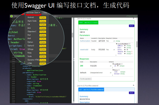Toggle schema view icon in viewmodel row
159x105 pixels.
point(114,49)
